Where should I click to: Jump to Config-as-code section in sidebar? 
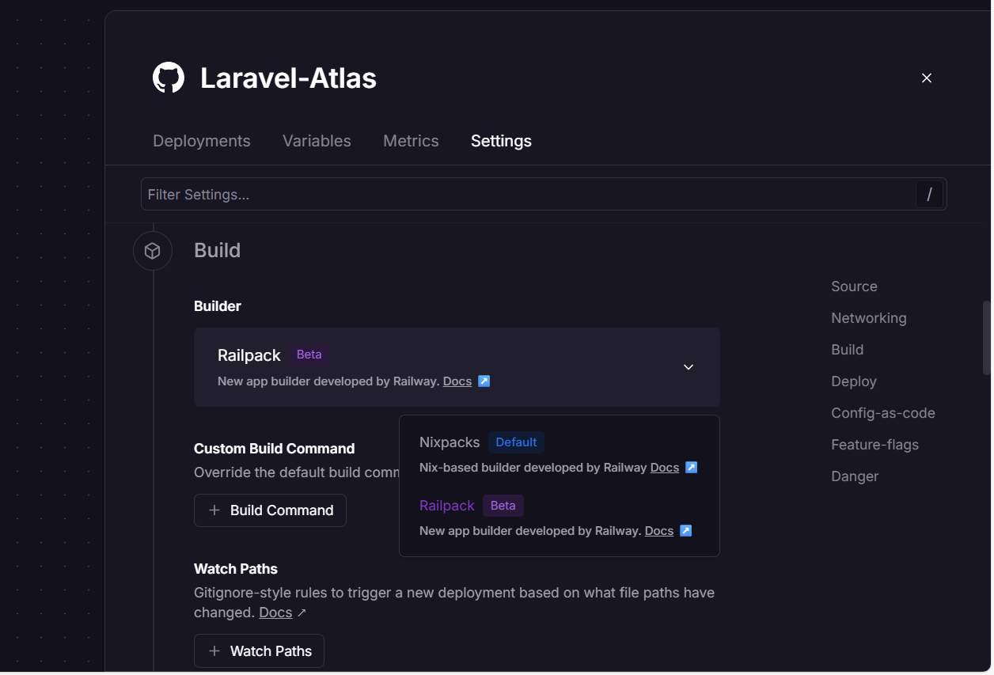coord(883,413)
